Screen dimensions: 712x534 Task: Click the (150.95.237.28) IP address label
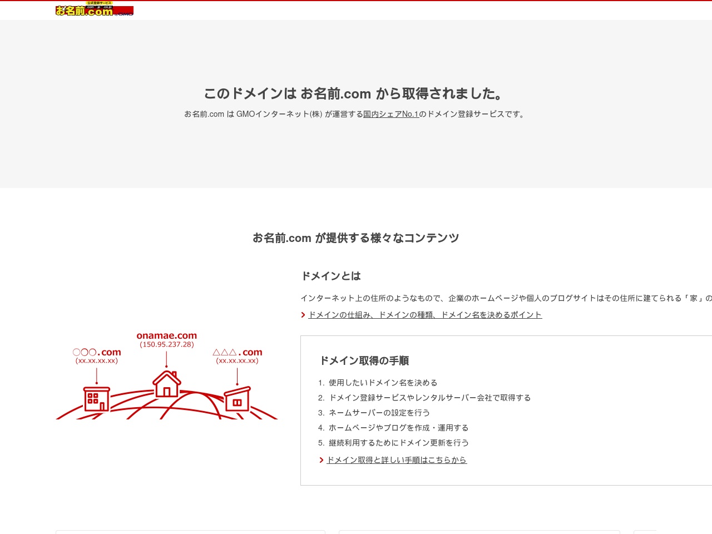pos(167,345)
